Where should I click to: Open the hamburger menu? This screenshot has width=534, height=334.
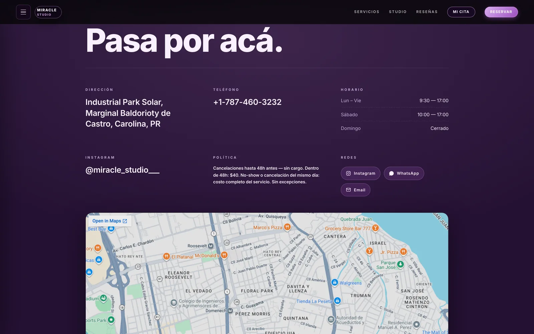click(23, 12)
